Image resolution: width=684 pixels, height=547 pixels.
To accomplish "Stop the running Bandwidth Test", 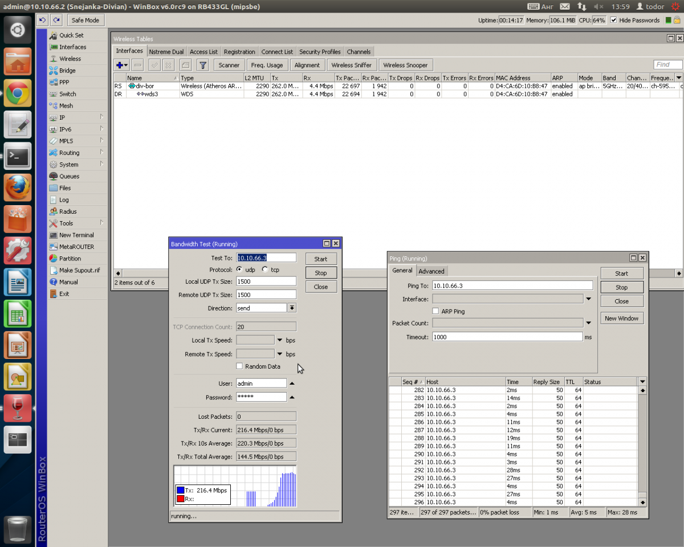I will coord(320,273).
